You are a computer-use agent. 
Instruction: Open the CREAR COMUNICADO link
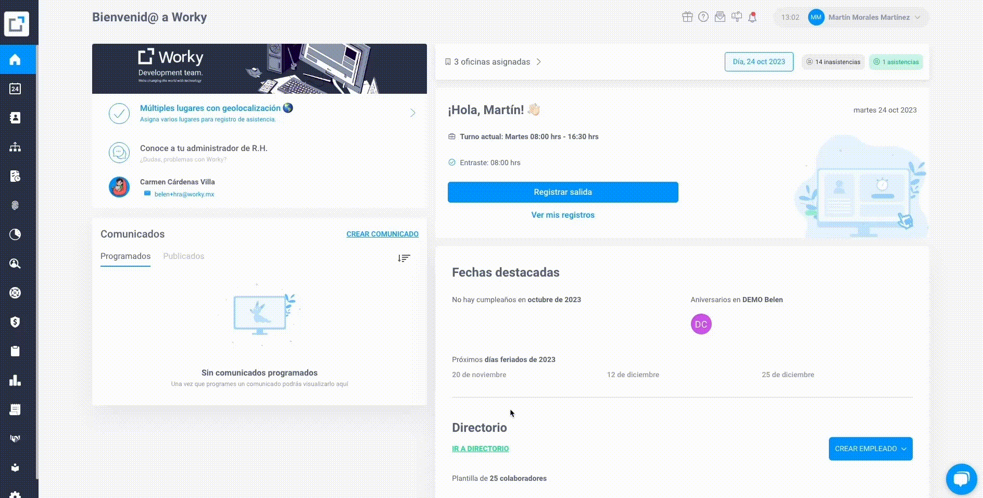383,234
